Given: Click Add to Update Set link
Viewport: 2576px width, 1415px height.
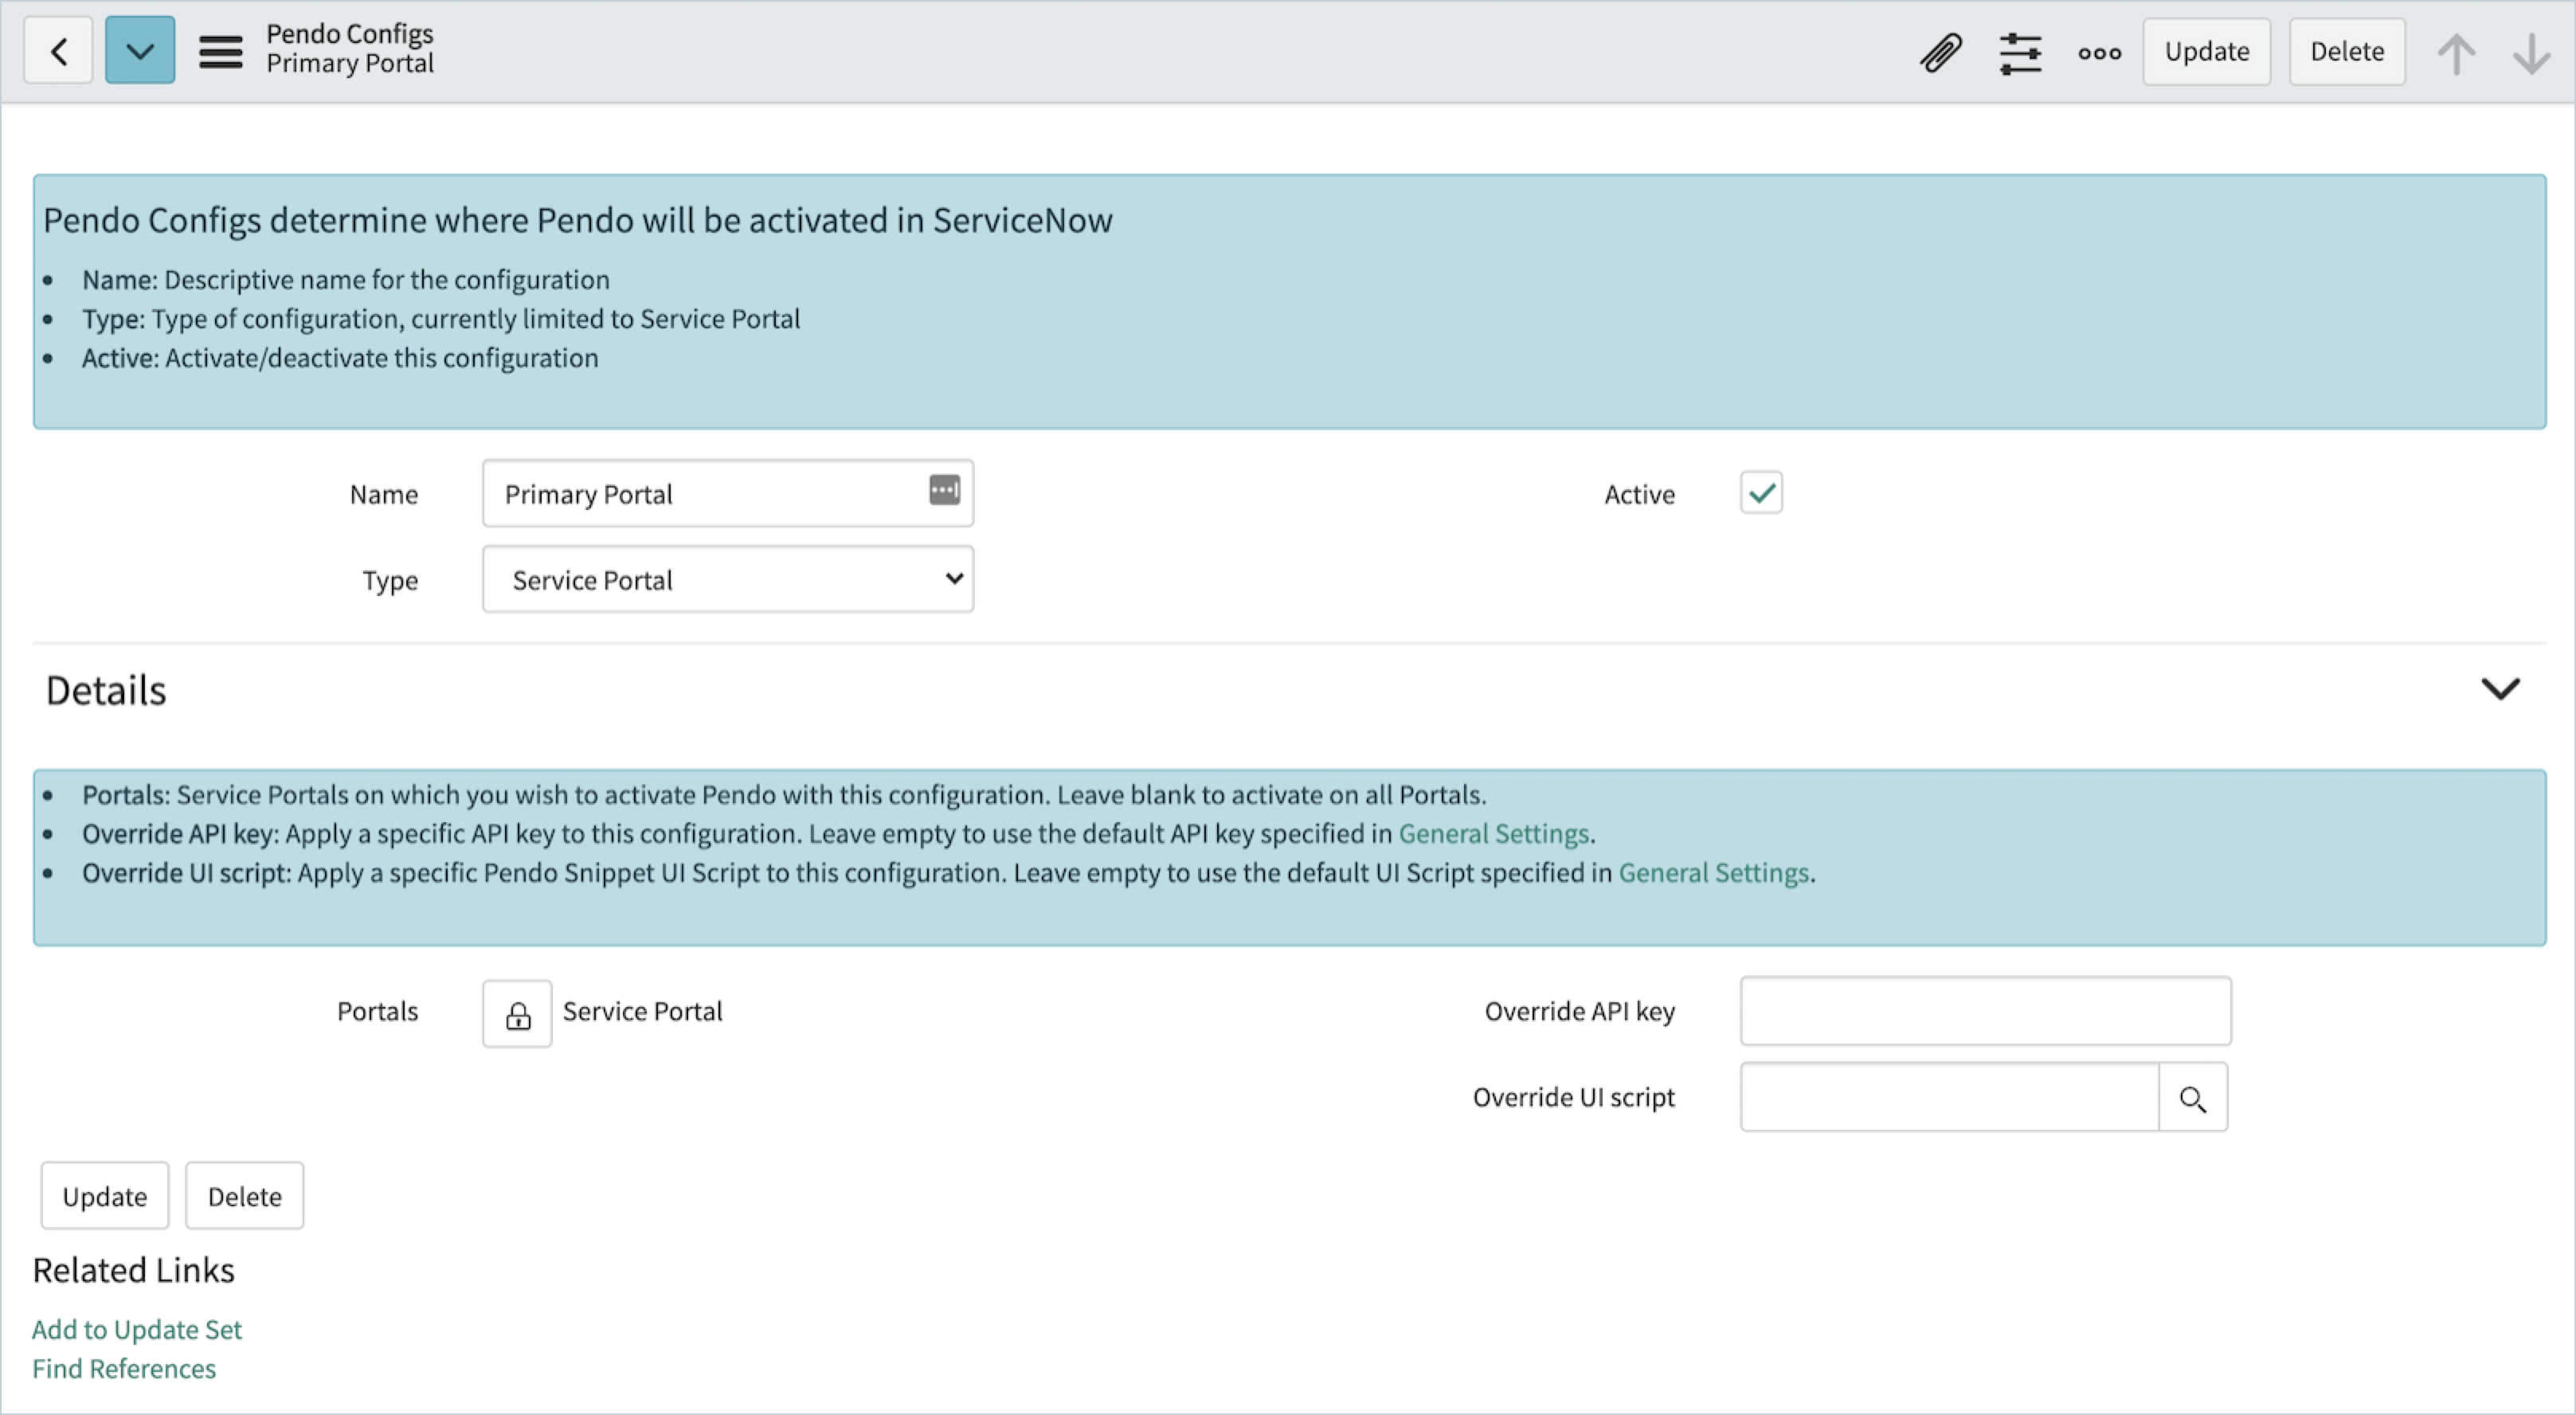Looking at the screenshot, I should click(137, 1329).
